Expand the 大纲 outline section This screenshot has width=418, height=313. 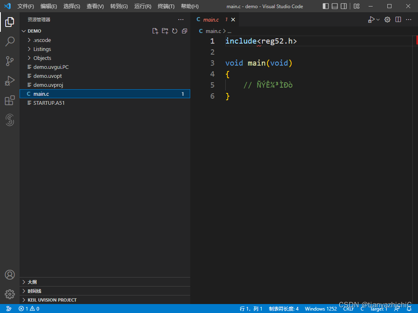(105, 282)
